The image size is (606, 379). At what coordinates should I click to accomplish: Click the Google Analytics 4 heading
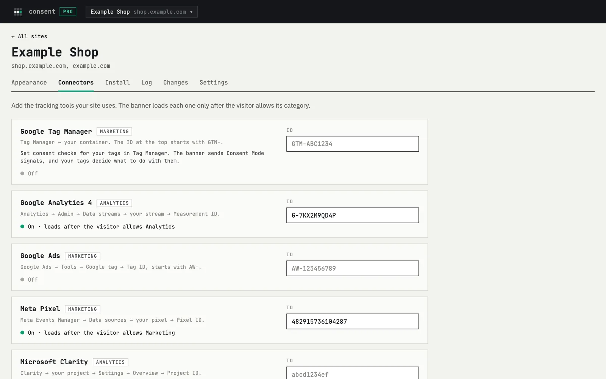coord(56,203)
